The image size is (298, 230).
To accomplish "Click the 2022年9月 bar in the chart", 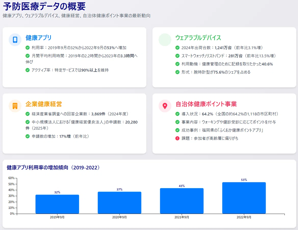I will point(244,198).
